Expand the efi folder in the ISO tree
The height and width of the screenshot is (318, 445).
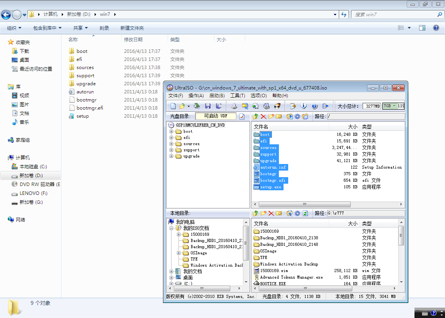pyautogui.click(x=171, y=138)
